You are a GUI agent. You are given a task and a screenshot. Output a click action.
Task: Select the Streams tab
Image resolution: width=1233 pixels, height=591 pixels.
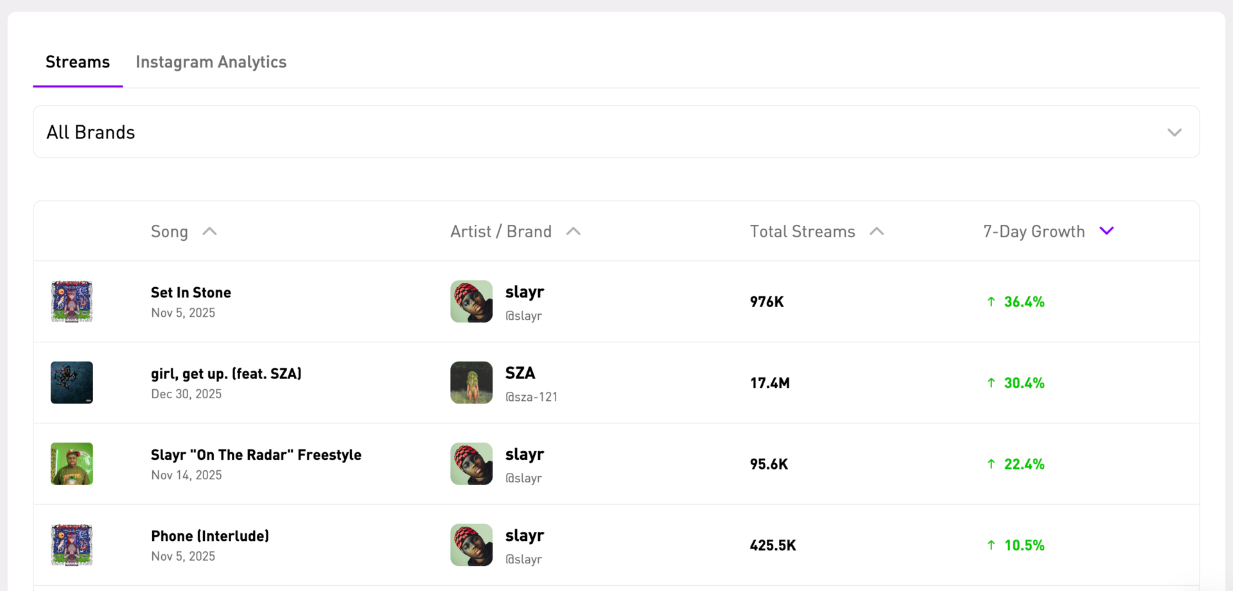click(78, 62)
